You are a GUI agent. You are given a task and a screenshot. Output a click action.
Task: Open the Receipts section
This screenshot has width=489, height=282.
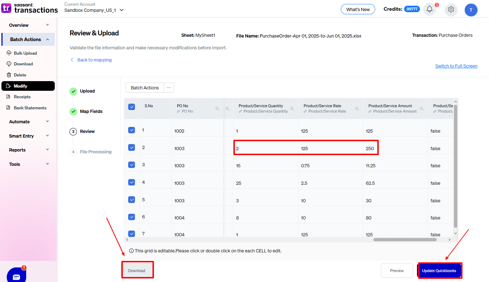click(x=23, y=97)
